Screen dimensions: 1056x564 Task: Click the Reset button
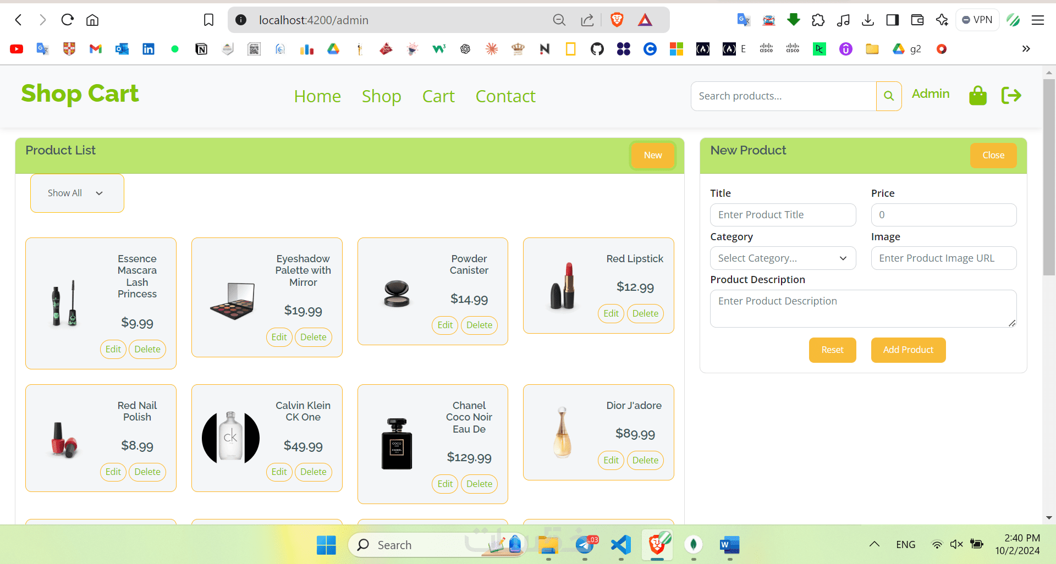pyautogui.click(x=832, y=350)
